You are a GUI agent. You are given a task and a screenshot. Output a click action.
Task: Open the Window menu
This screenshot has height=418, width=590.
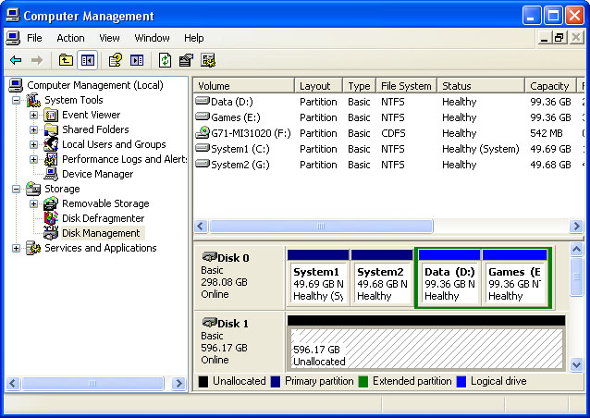(152, 38)
